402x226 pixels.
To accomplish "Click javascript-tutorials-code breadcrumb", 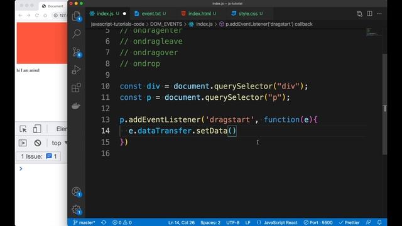I will click(x=117, y=24).
